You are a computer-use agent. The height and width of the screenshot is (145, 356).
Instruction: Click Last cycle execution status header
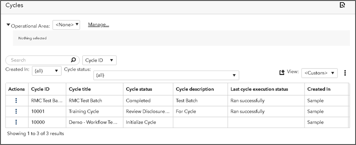pyautogui.click(x=259, y=89)
